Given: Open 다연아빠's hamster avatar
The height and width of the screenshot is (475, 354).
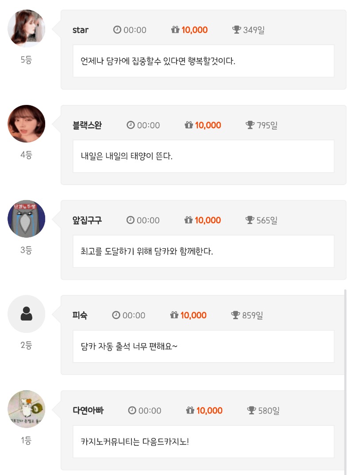Looking at the screenshot, I should coord(27,409).
